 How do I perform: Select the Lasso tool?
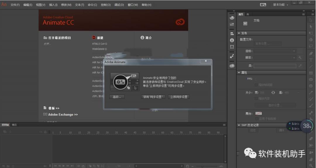(x=311, y=46)
